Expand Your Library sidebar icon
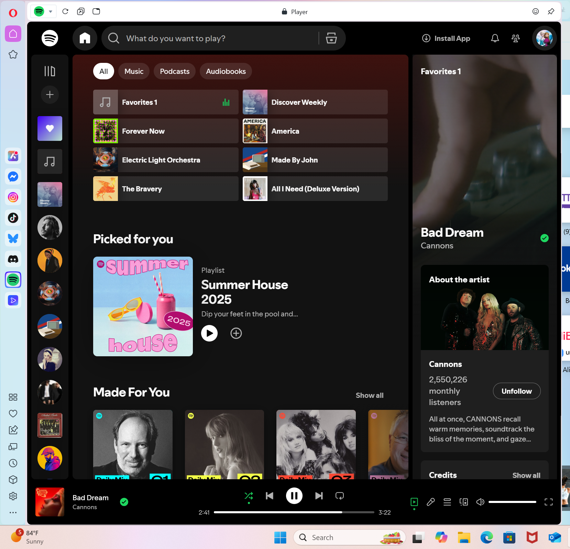The width and height of the screenshot is (570, 549). point(50,71)
